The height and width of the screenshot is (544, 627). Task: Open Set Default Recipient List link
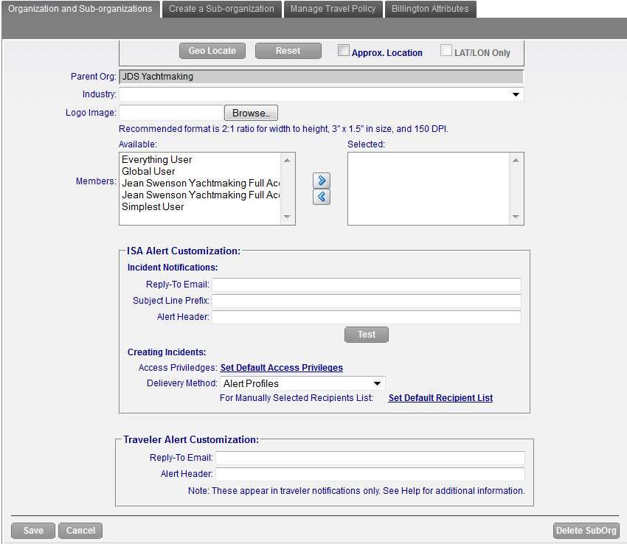pos(440,398)
